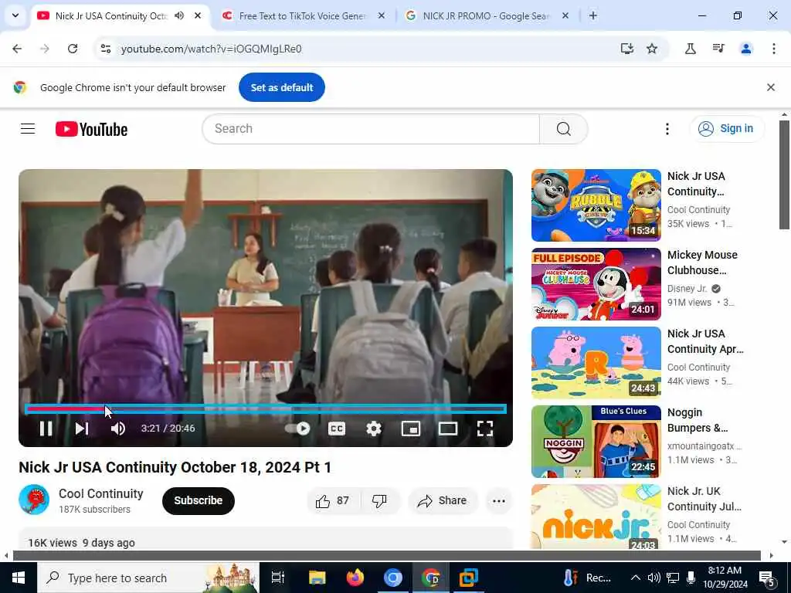This screenshot has width=791, height=593.
Task: Open Mickey Mouse Clubhouse title link
Action: click(x=702, y=263)
